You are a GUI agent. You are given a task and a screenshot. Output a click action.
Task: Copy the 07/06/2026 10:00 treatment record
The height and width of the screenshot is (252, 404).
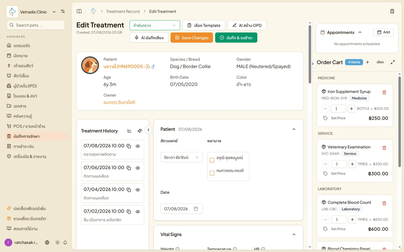click(129, 168)
